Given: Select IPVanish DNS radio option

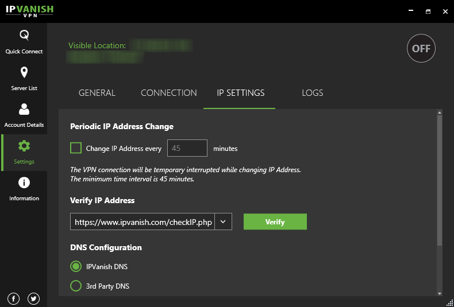Looking at the screenshot, I should click(76, 266).
